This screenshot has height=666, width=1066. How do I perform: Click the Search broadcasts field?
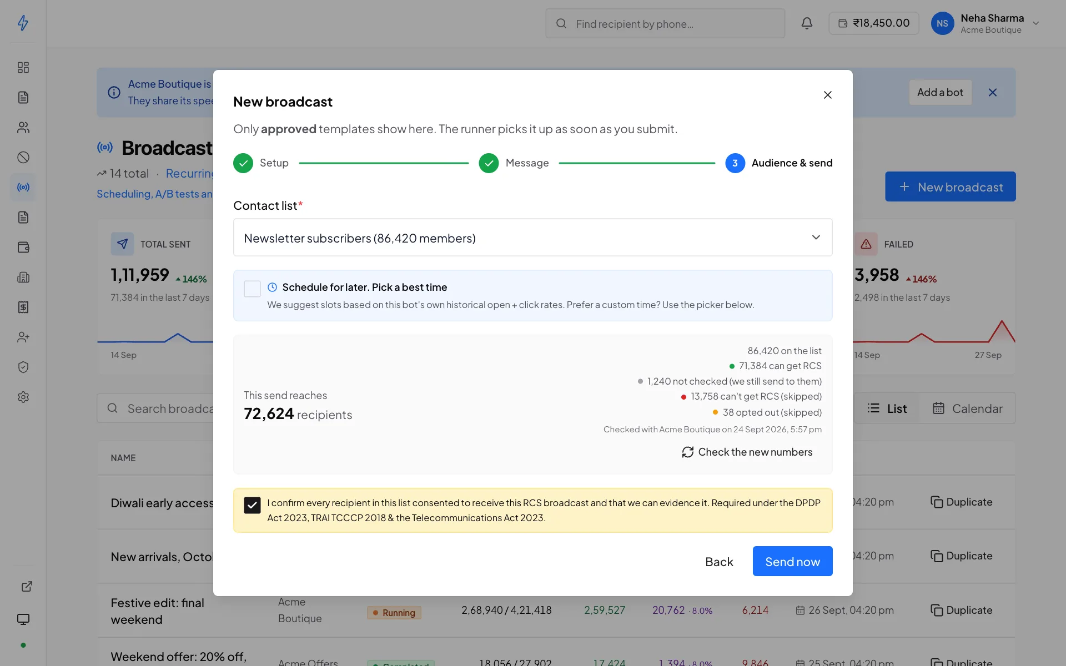(155, 408)
